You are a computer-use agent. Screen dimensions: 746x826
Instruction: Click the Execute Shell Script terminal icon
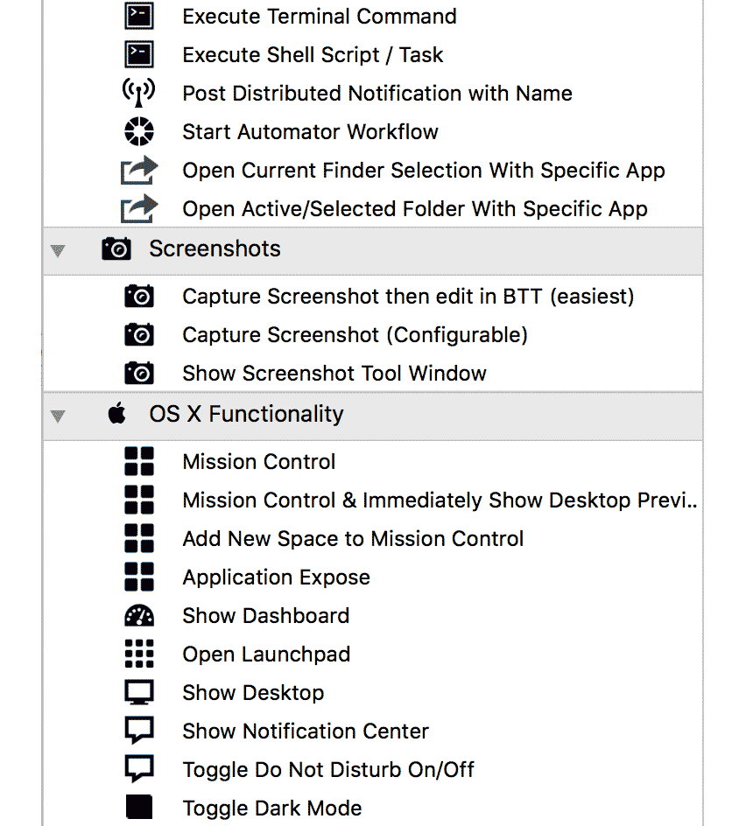click(x=139, y=54)
